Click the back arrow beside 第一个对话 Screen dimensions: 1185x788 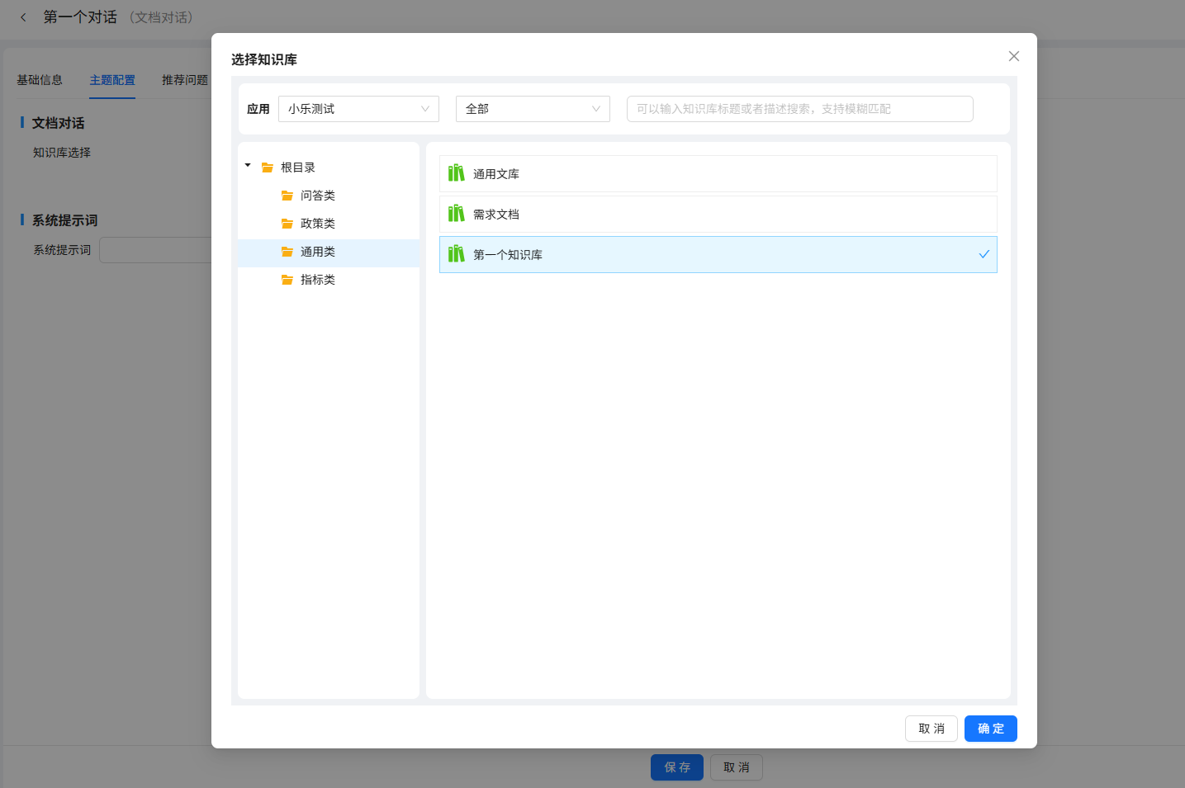[x=23, y=17]
